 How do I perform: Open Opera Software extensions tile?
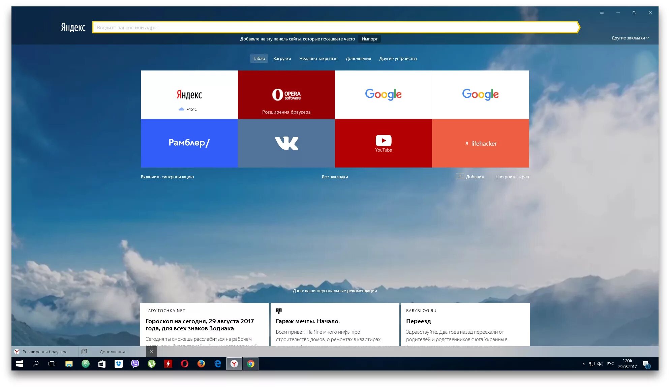(x=286, y=94)
